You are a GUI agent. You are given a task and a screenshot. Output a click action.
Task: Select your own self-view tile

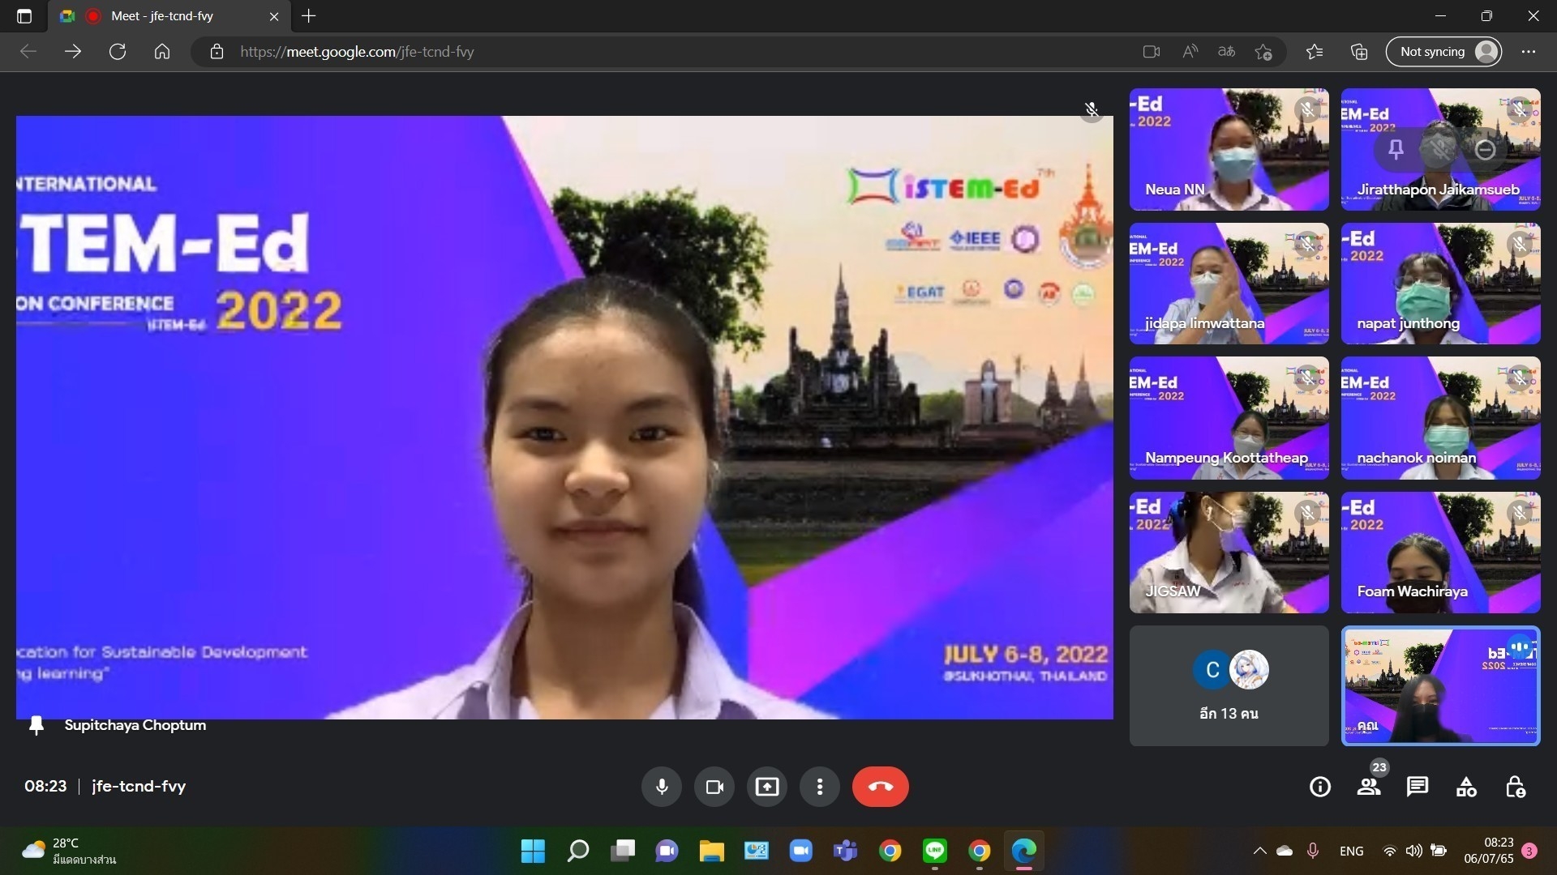pos(1441,686)
